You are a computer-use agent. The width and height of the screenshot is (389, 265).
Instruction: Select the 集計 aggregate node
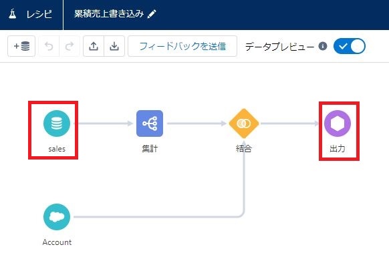[x=150, y=123]
